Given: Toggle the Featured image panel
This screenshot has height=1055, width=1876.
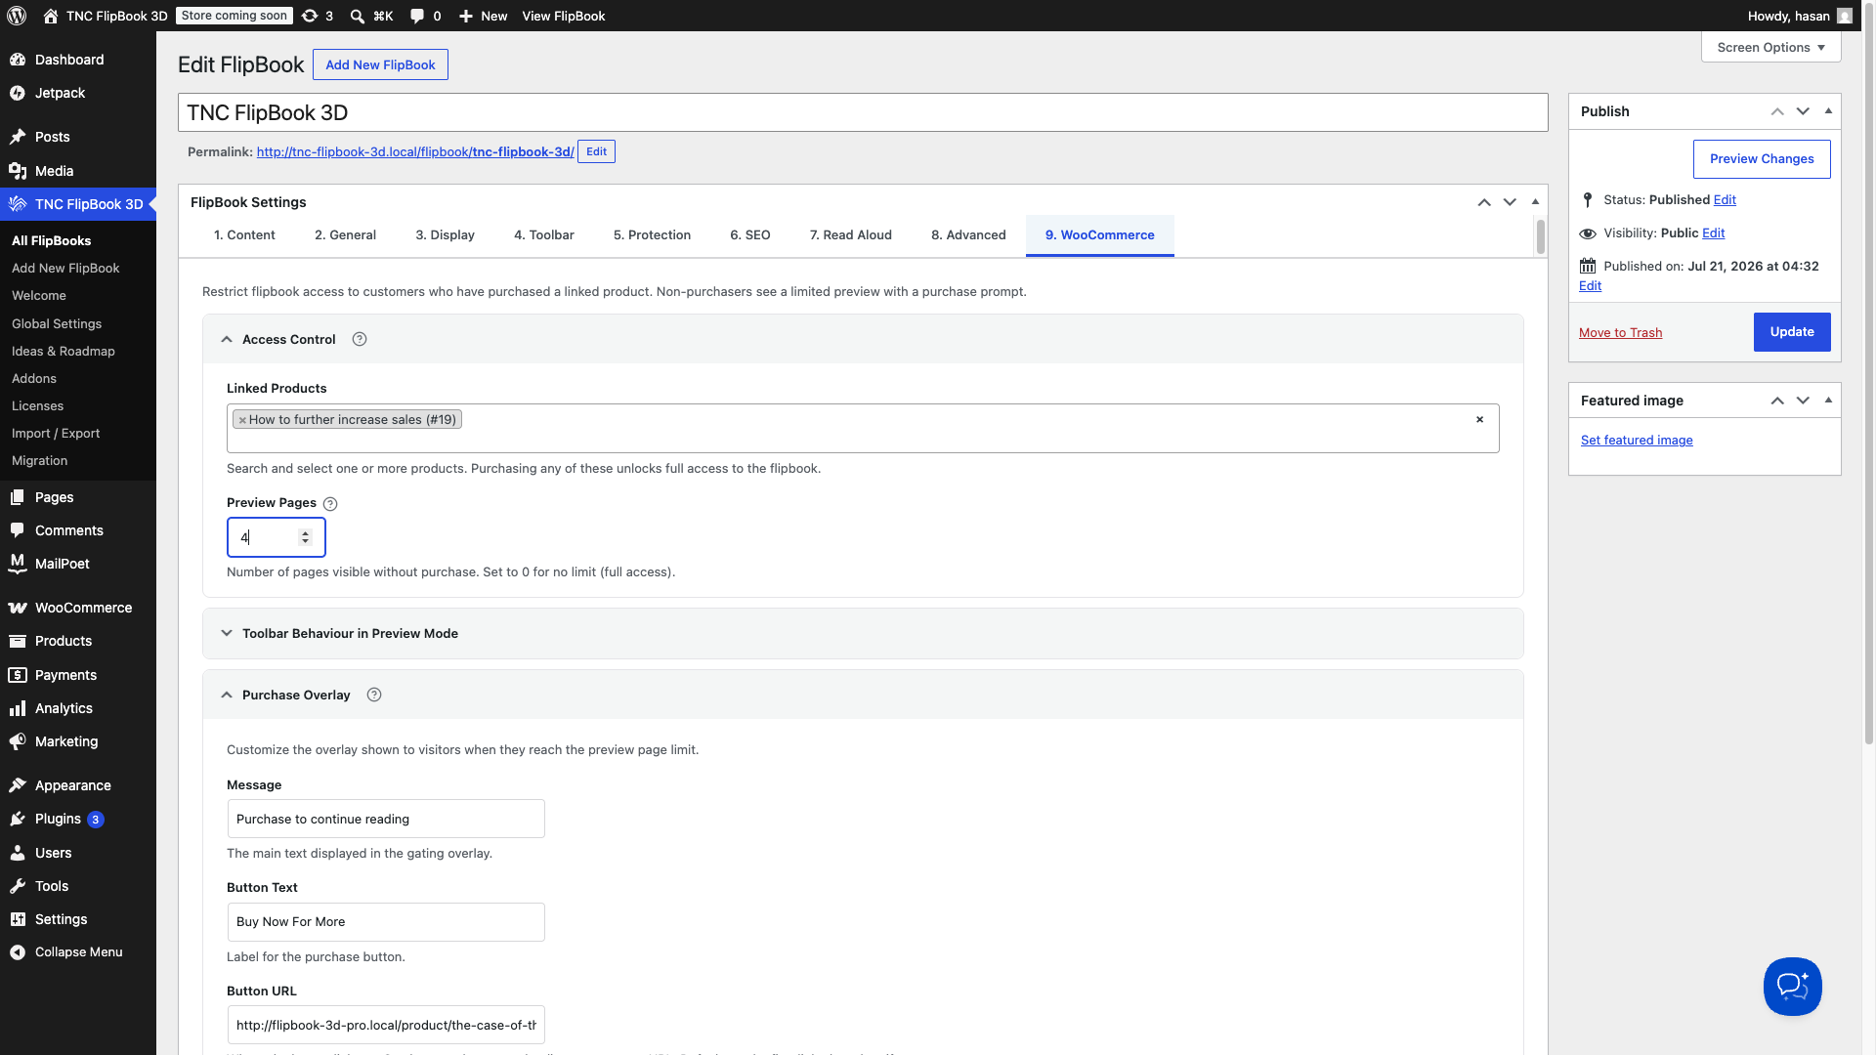Looking at the screenshot, I should click(x=1828, y=401).
